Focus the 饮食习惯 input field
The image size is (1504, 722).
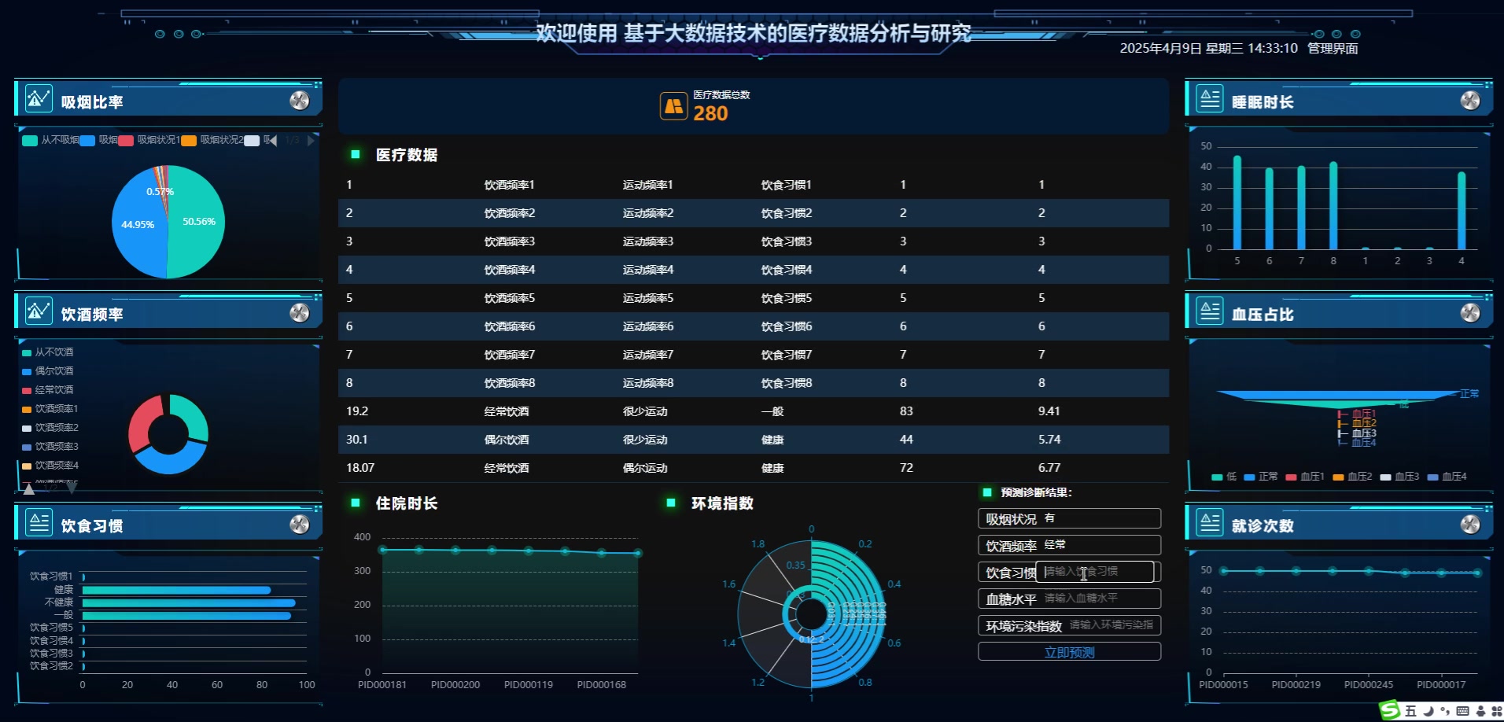[x=1095, y=572]
